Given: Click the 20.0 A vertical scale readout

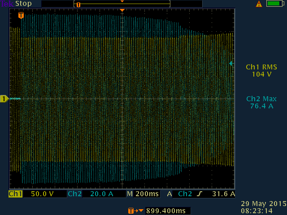Looking at the screenshot, I should 102,194.
